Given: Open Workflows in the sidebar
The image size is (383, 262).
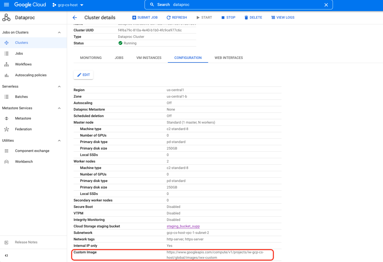Looking at the screenshot, I should 23,64.
